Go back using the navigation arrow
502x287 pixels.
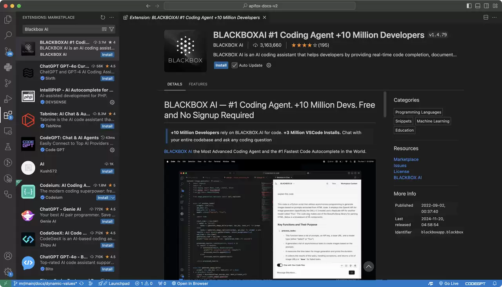(148, 6)
